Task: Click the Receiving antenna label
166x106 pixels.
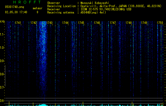Action: coord(61,12)
